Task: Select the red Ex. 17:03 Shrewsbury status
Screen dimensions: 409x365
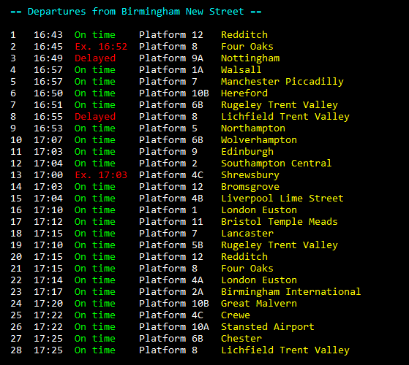Action: tap(101, 175)
